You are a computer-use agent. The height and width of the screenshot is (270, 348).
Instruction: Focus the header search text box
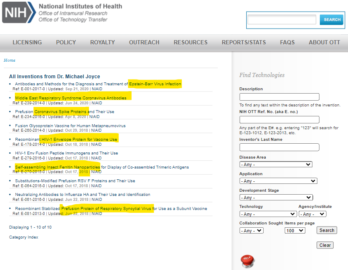click(282, 19)
